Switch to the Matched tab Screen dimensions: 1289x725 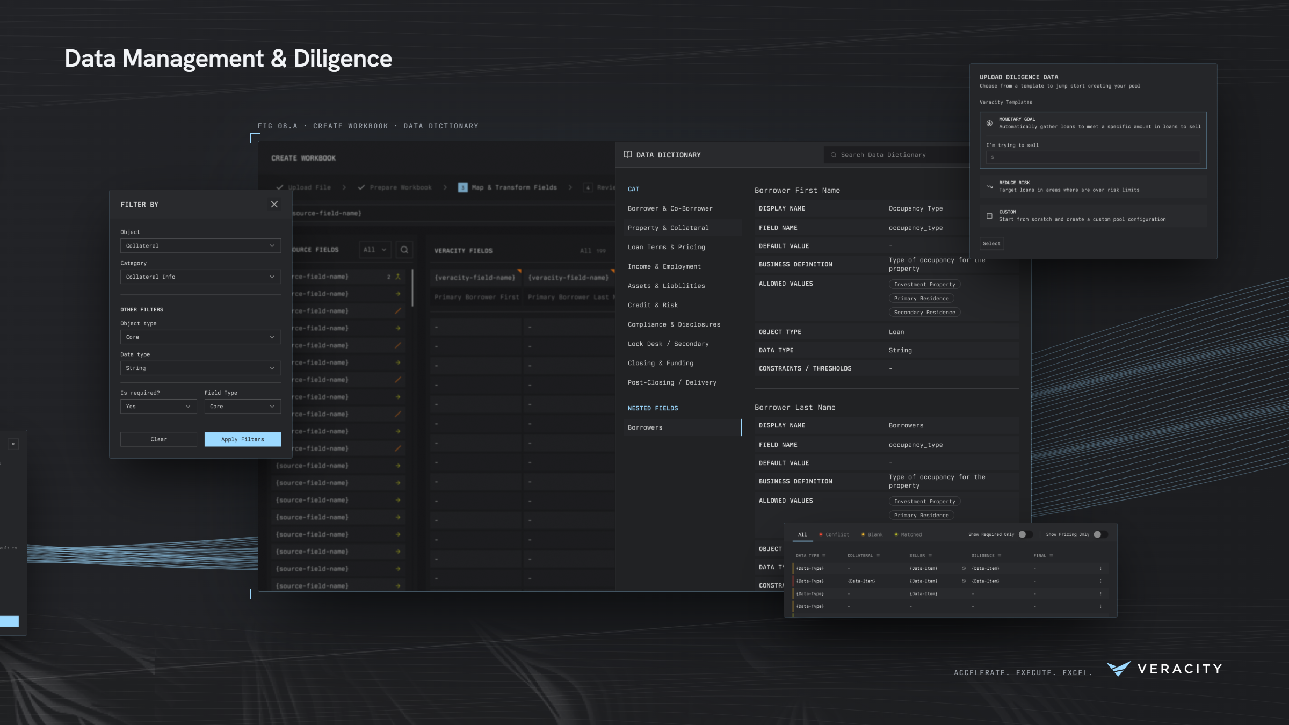pyautogui.click(x=908, y=534)
